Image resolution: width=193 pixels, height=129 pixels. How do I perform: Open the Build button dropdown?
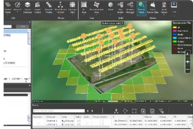click(x=111, y=14)
